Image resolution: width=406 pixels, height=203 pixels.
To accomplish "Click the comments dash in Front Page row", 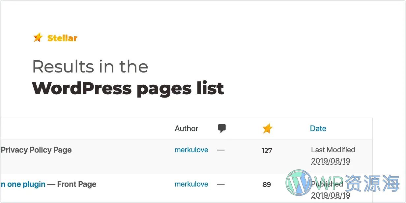I will (221, 184).
